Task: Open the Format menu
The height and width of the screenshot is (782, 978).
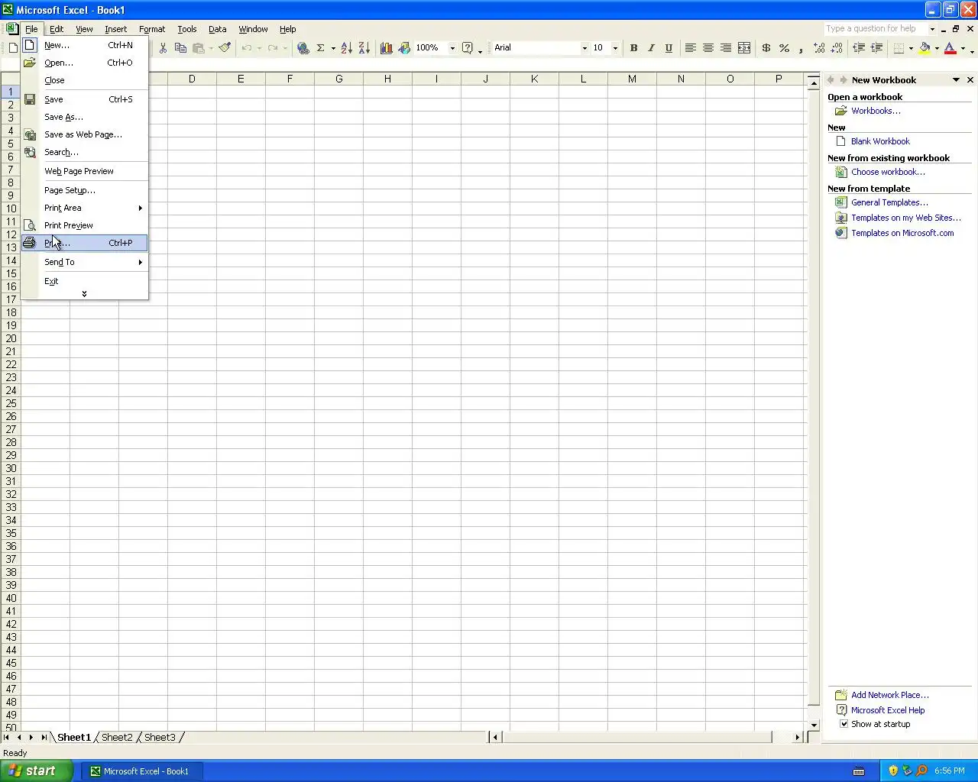Action: pyautogui.click(x=152, y=29)
